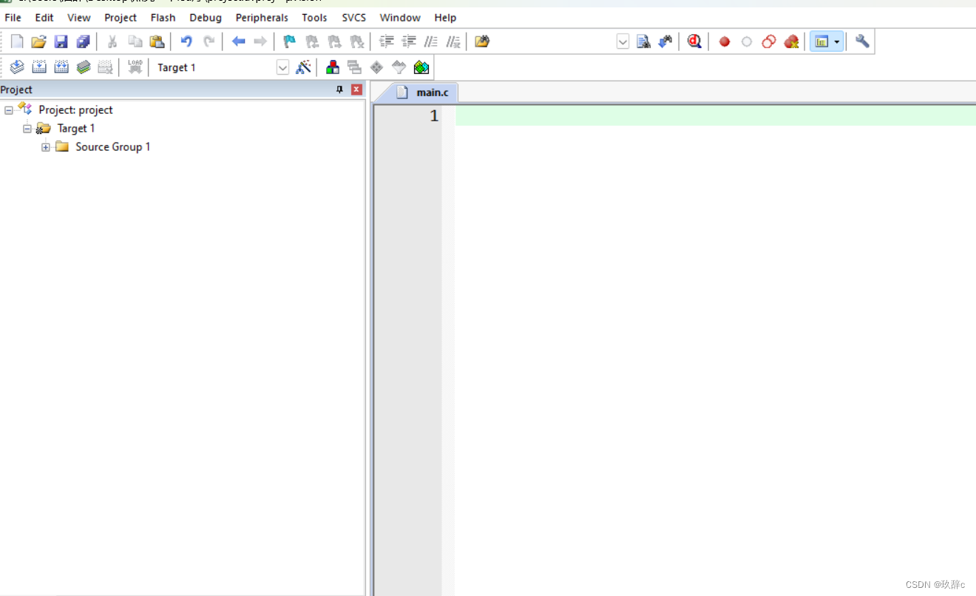Click the Incremental Find icon

tap(665, 41)
